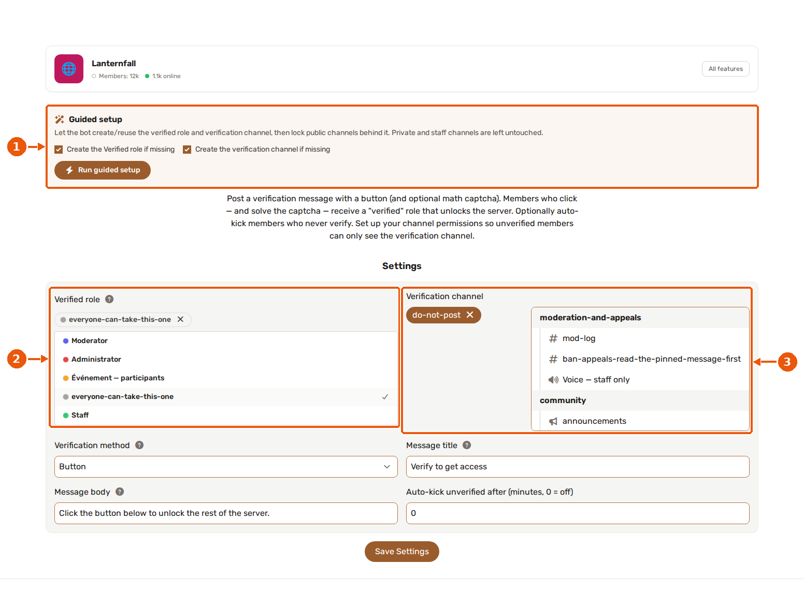
Task: Click the speaker icon for Voice — staff only
Action: 553,380
